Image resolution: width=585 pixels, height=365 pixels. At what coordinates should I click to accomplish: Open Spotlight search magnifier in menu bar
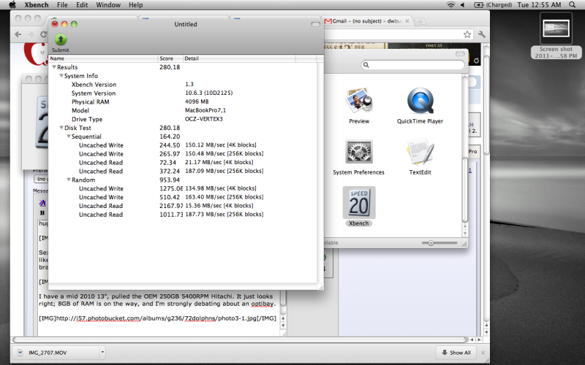pos(572,5)
